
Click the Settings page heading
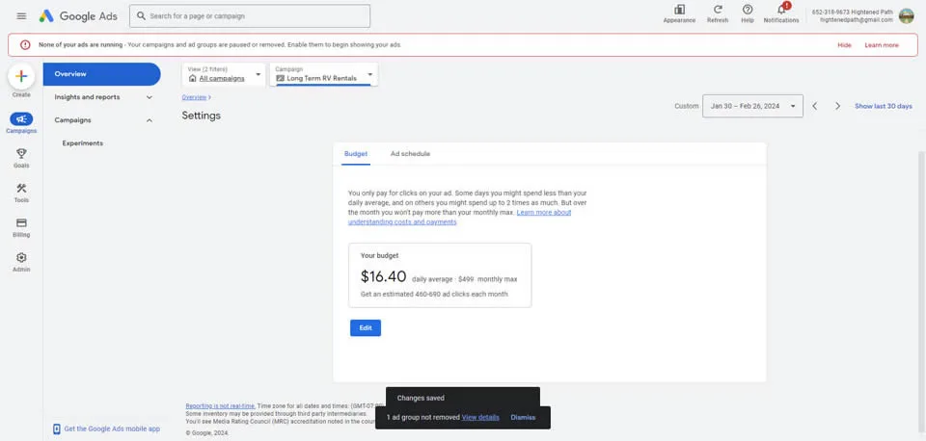(202, 116)
